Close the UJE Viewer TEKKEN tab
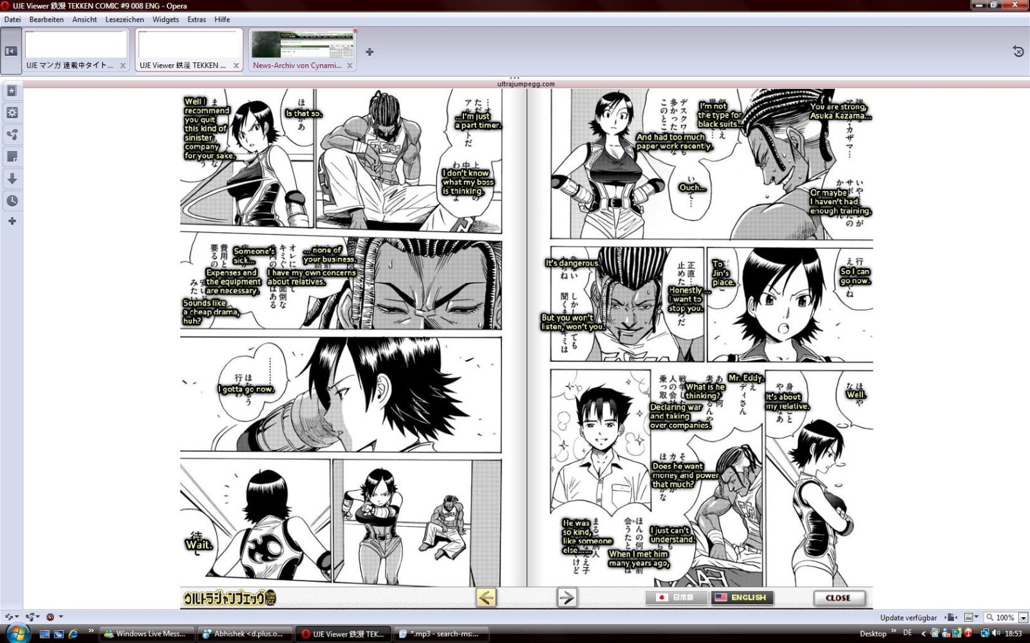 pyautogui.click(x=236, y=66)
